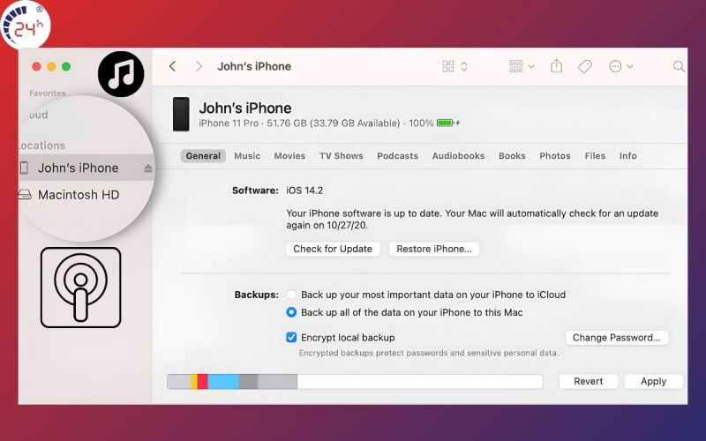Screen dimensions: 706x441
Task: Click the Share toolbar icon
Action: [557, 66]
